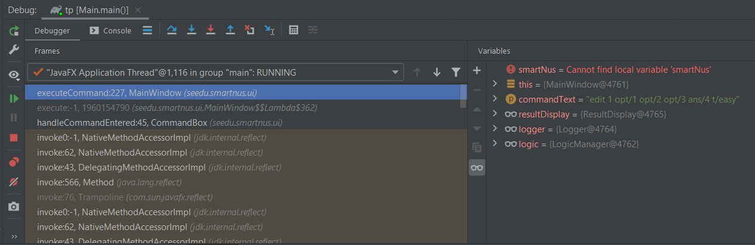Open Evaluate Expression calculator
This screenshot has height=245, width=755.
tap(294, 30)
